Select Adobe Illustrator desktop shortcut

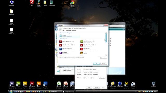tap(39, 85)
